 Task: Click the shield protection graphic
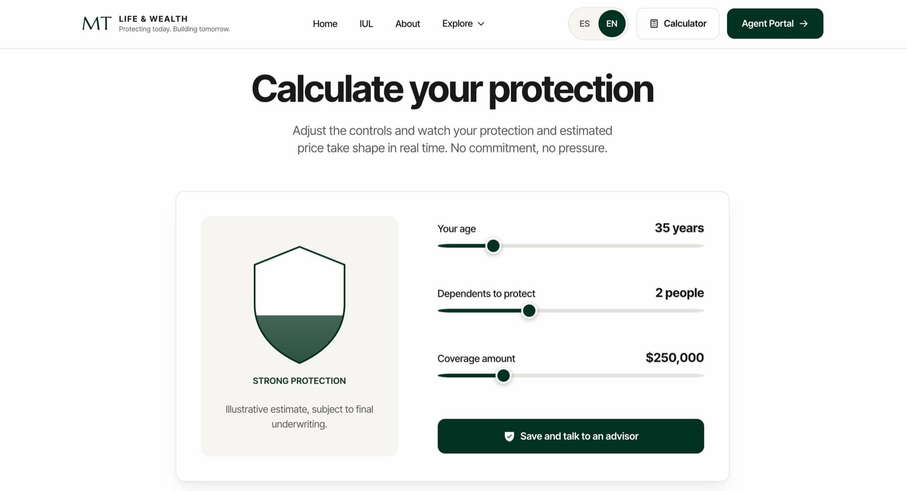[299, 304]
